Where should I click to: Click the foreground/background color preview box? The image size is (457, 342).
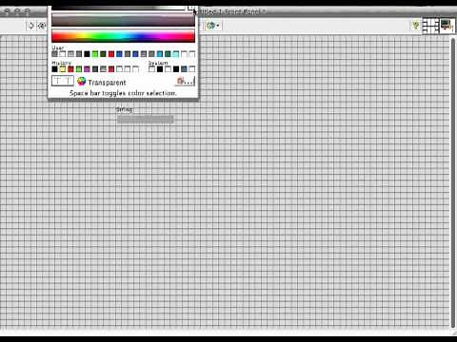click(x=63, y=81)
